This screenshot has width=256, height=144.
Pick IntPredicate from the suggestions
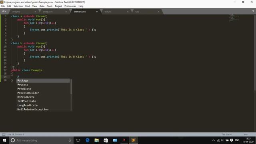(x=43, y=101)
